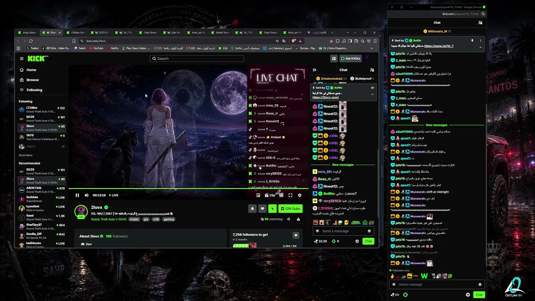Click the Kick logo
The image size is (535, 301).
pyautogui.click(x=38, y=59)
